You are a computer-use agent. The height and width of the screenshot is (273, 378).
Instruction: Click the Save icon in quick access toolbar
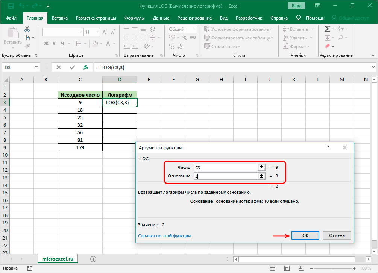[x=11, y=6]
